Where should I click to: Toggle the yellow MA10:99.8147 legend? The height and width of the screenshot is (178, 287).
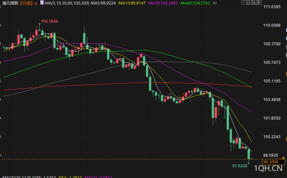pyautogui.click(x=132, y=3)
